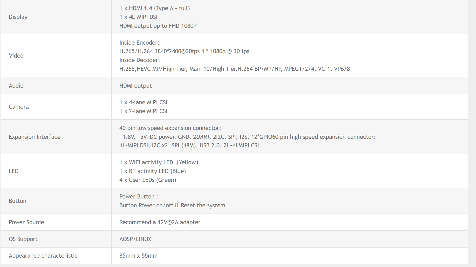Click the "Recommend a 12V@2A adapter" text
The height and width of the screenshot is (267, 476).
click(x=160, y=222)
